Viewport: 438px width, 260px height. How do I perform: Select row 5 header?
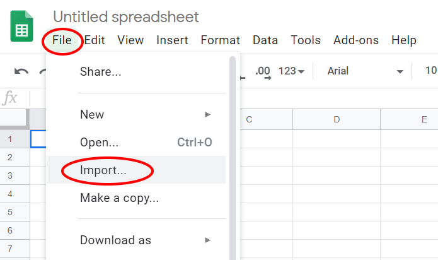coord(14,212)
